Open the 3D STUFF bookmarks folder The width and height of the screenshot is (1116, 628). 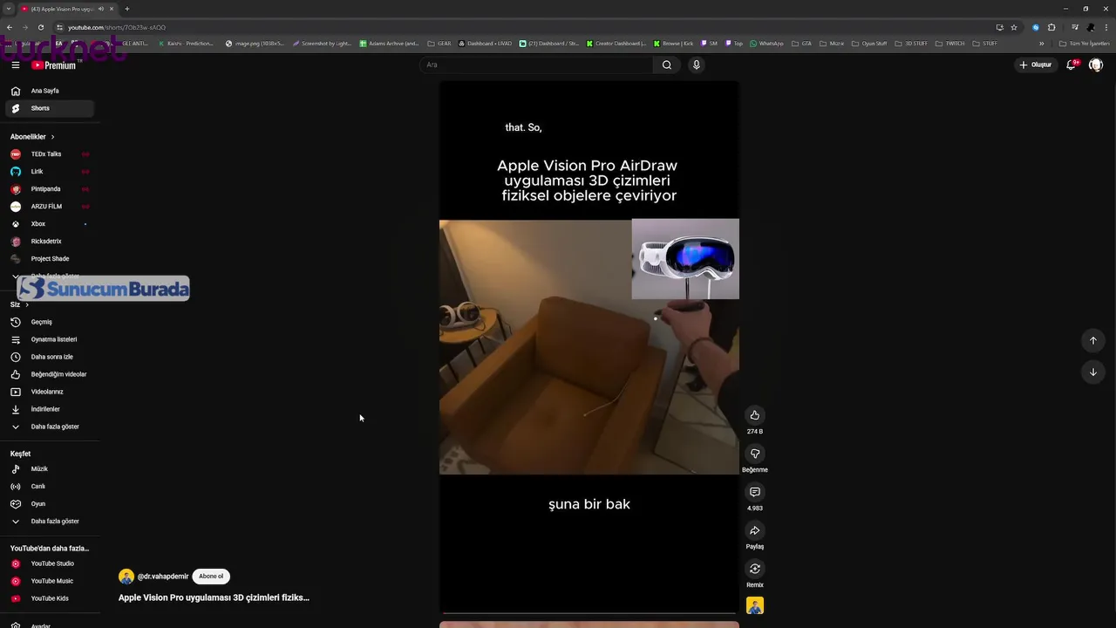[x=911, y=44]
